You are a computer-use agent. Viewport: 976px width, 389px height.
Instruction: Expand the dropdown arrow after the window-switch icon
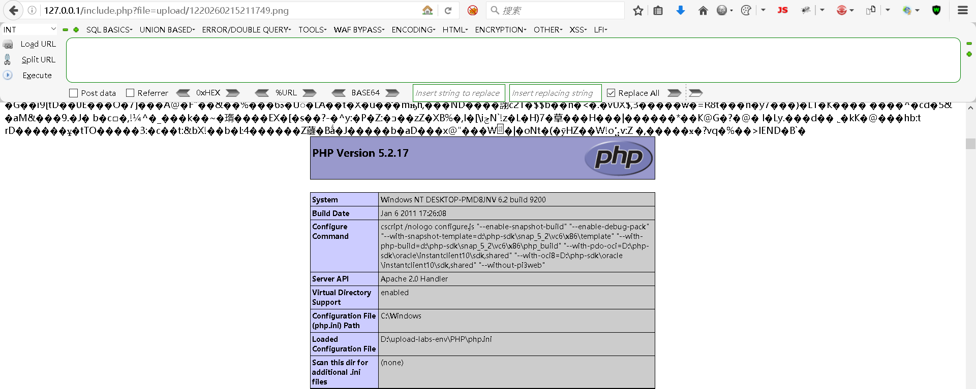click(888, 10)
